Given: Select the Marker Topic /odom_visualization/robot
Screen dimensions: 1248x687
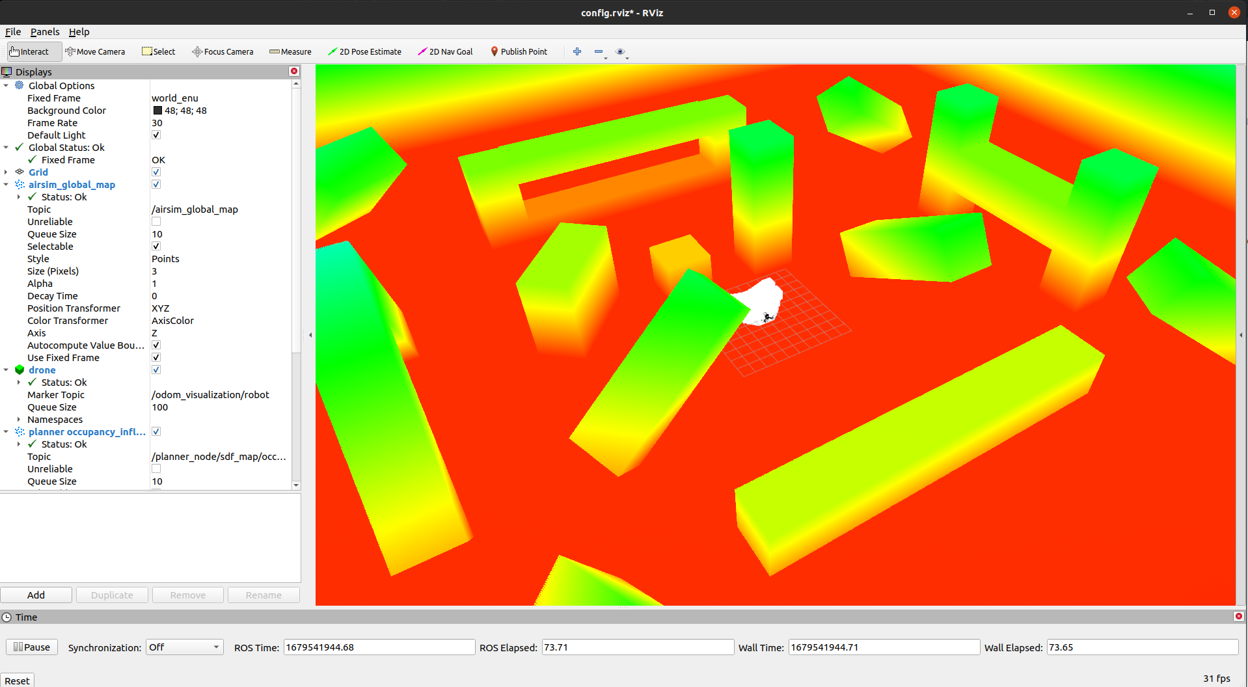Looking at the screenshot, I should (x=210, y=394).
